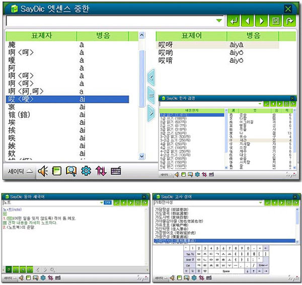Image resolution: width=302 pixels, height=285 pixels.
Task: Open the 세이딕 menu in 한자 검정 window
Action: click(x=166, y=175)
